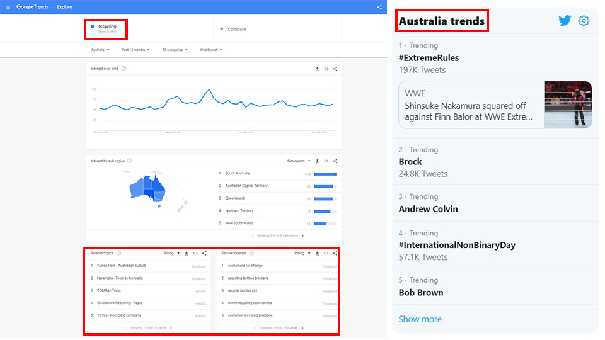605x340 pixels.
Task: Open the Brock trending topic
Action: coord(410,162)
